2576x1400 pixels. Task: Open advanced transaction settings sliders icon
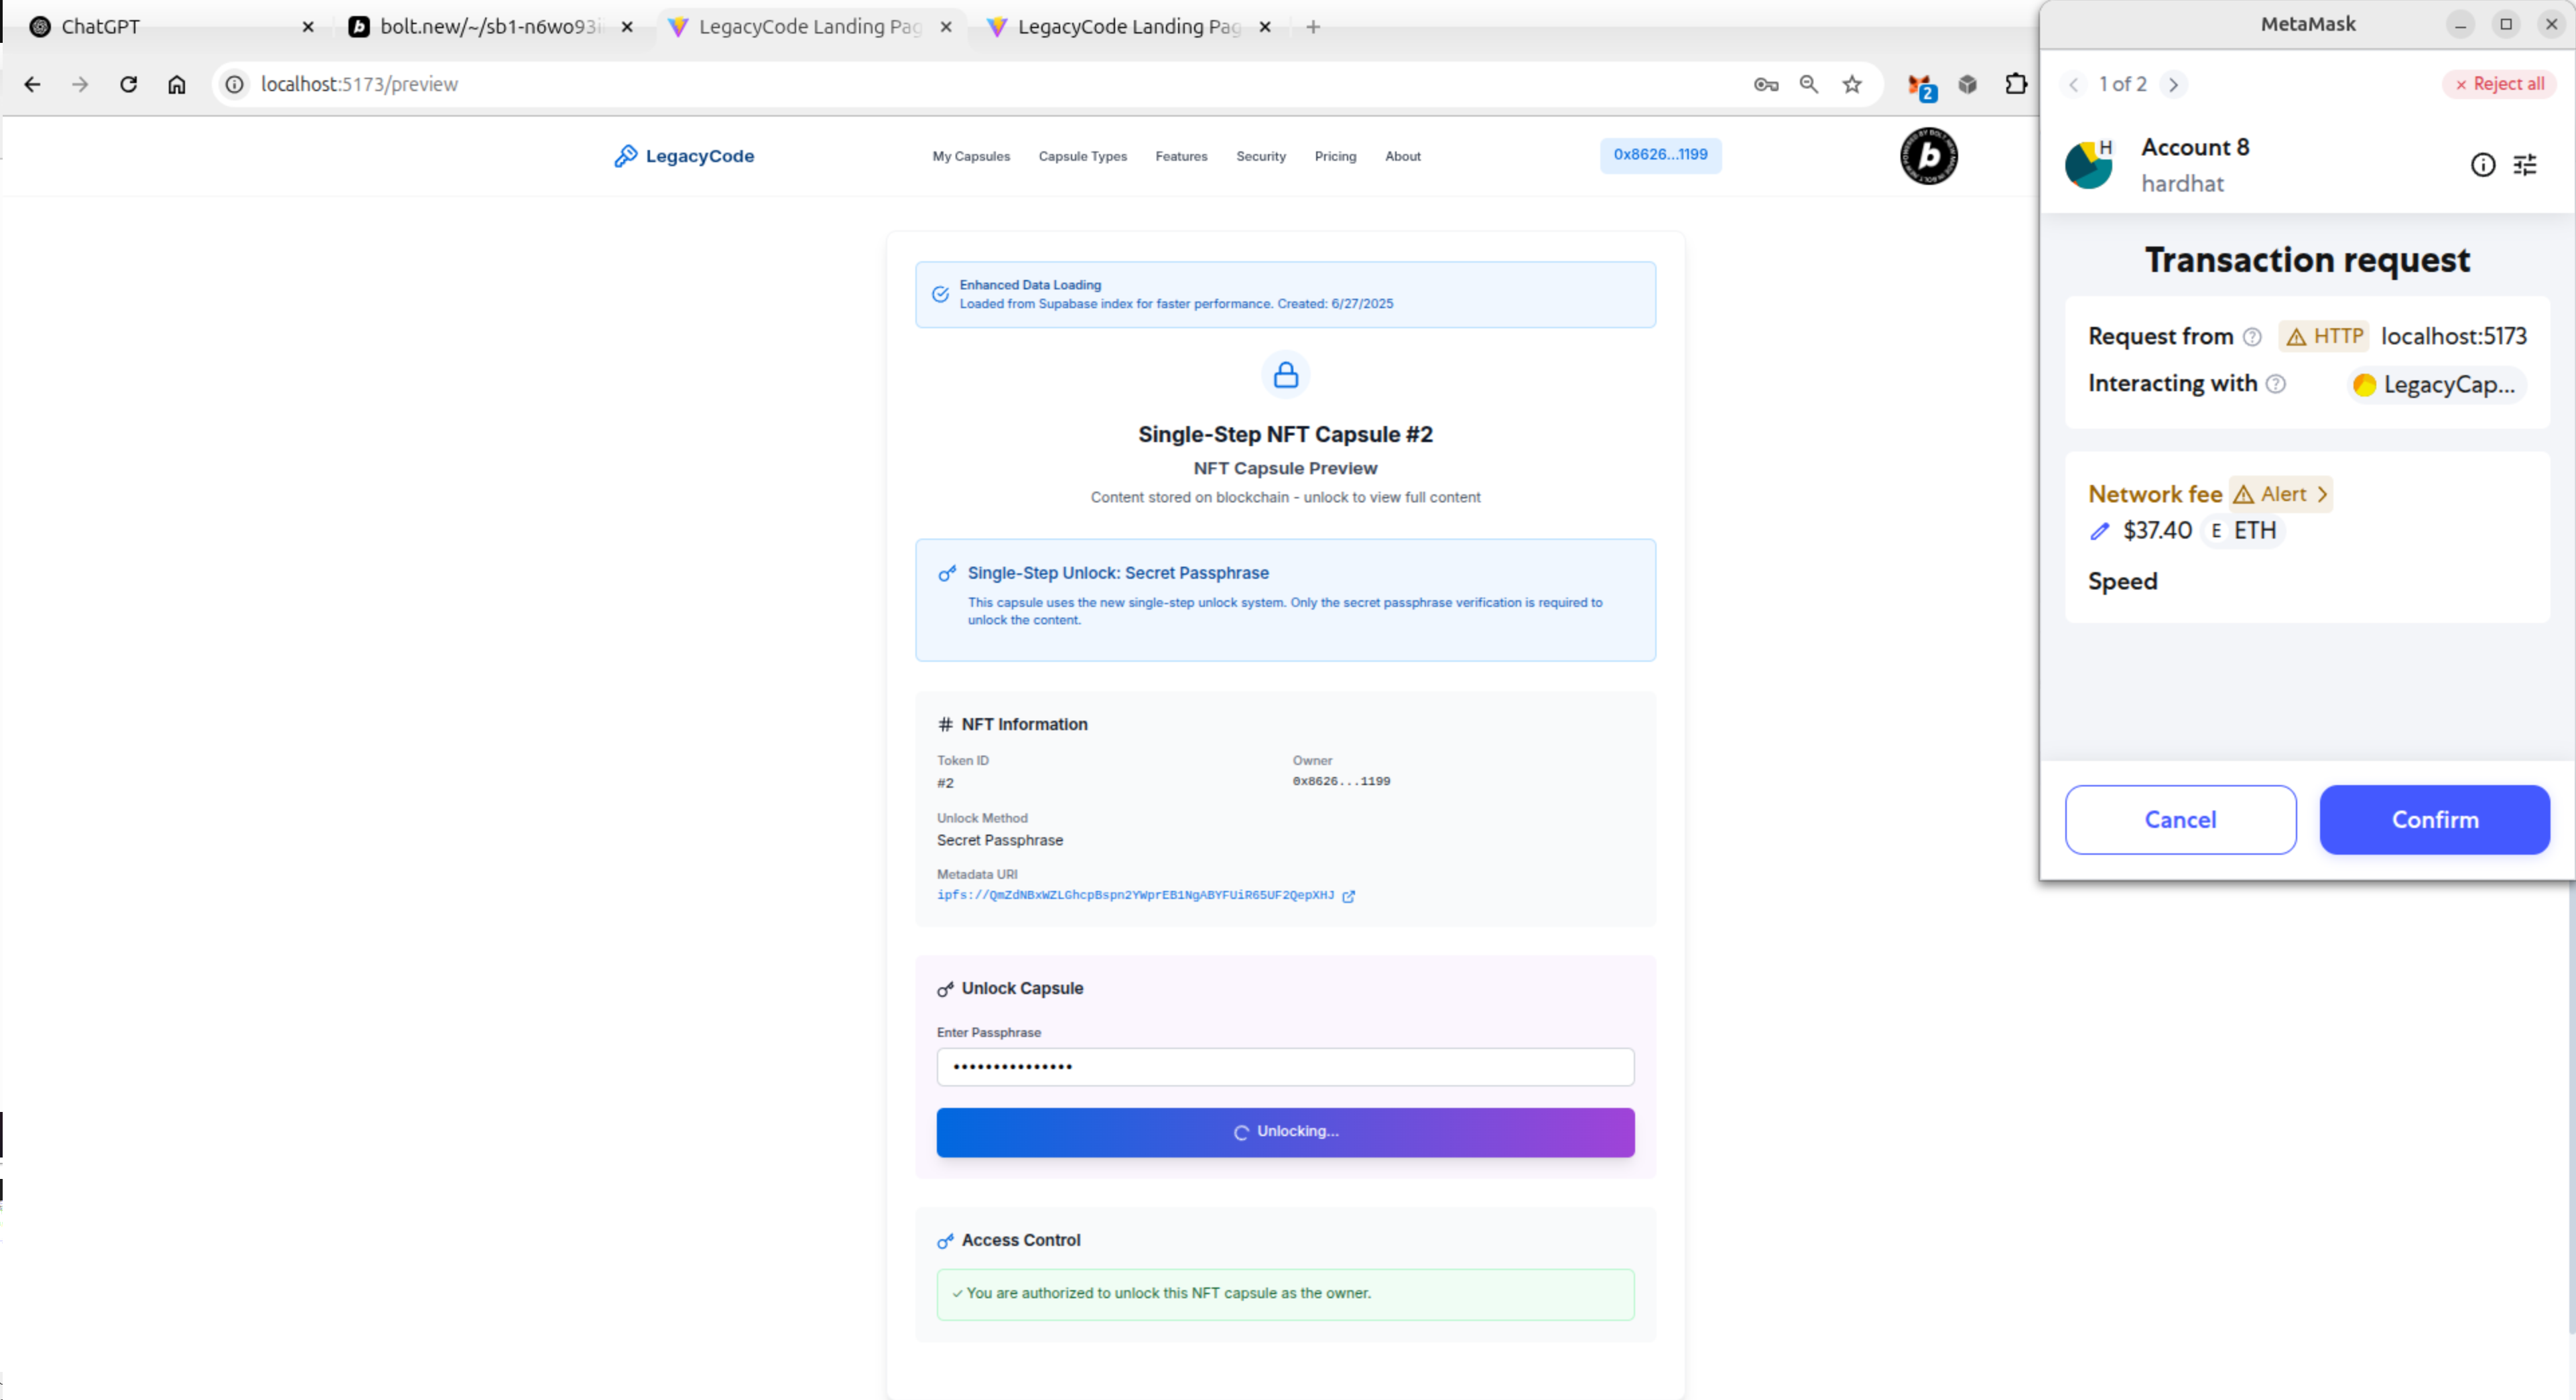[x=2525, y=165]
